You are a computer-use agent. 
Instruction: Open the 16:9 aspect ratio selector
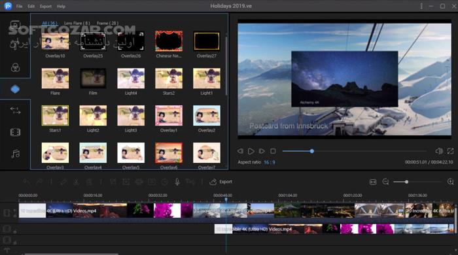click(x=270, y=162)
